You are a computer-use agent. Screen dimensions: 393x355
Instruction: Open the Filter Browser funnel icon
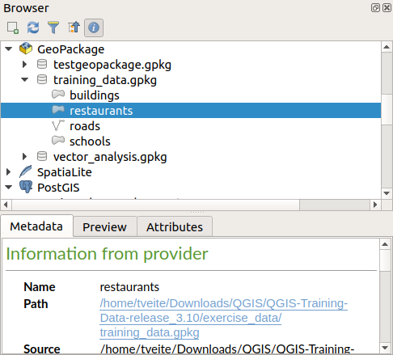point(53,27)
